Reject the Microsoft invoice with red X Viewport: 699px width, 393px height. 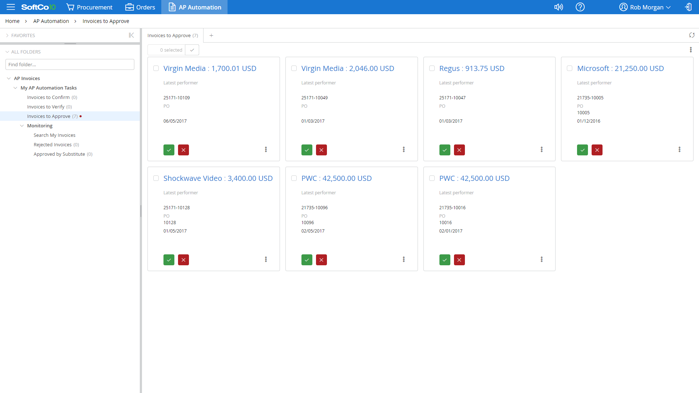click(x=597, y=150)
